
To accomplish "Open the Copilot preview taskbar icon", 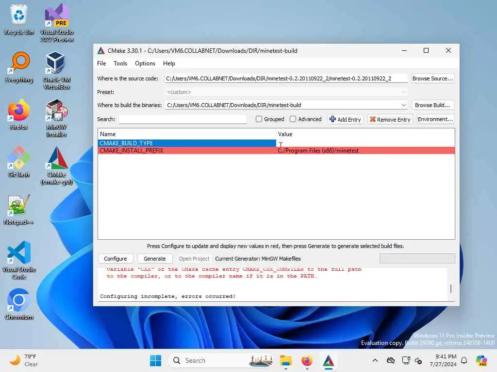I will tap(481, 360).
